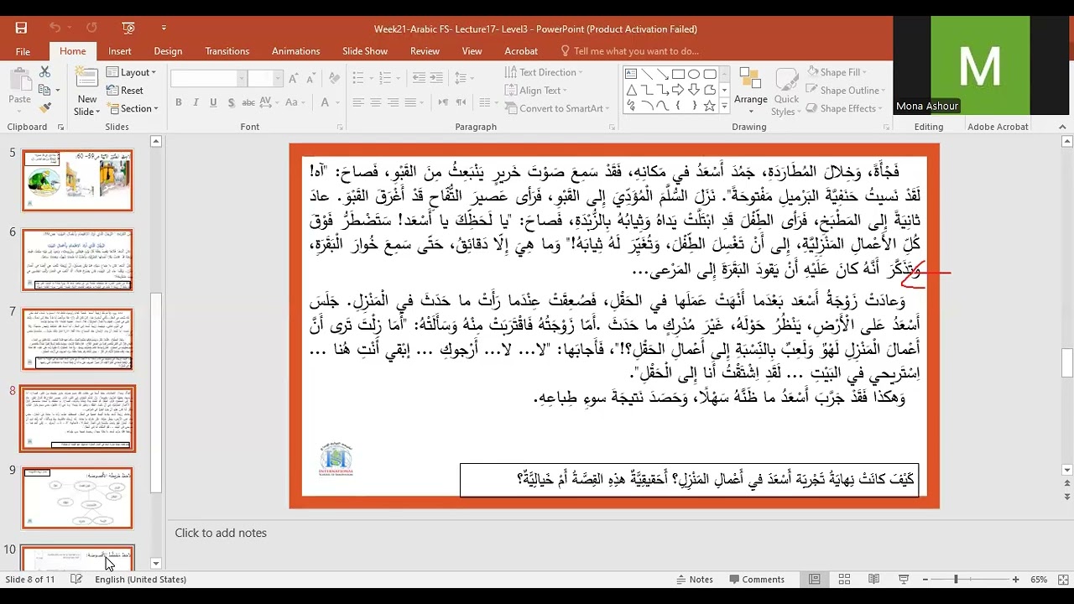This screenshot has height=604, width=1074.
Task: Start Slide Show from status bar icon
Action: [905, 579]
